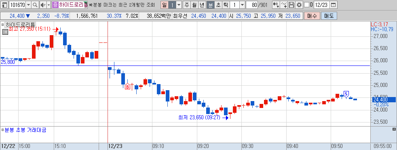
Task: Open the calendar date picker icon
Action: click(x=334, y=5)
